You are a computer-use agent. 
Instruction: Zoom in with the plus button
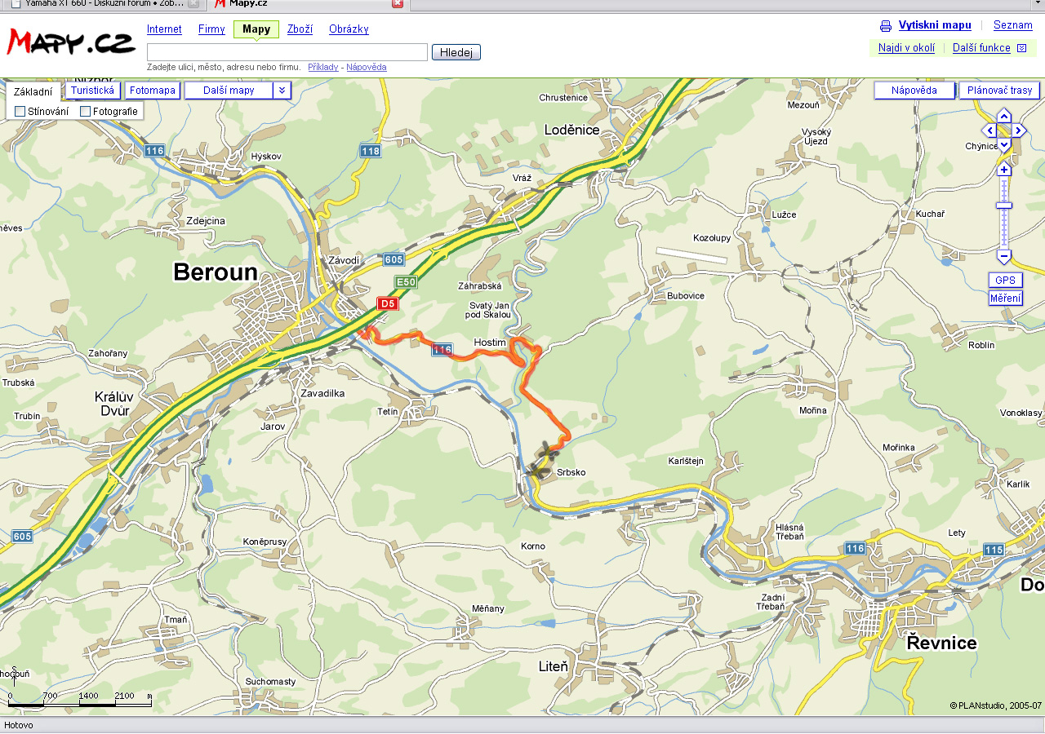[x=1004, y=170]
